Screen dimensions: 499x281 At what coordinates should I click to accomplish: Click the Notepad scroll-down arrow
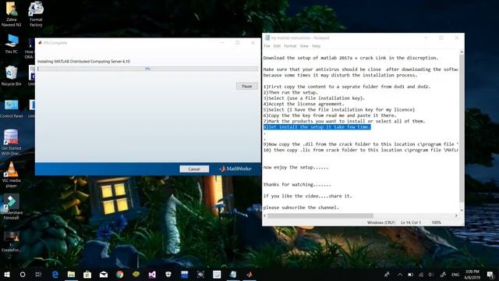click(x=462, y=210)
